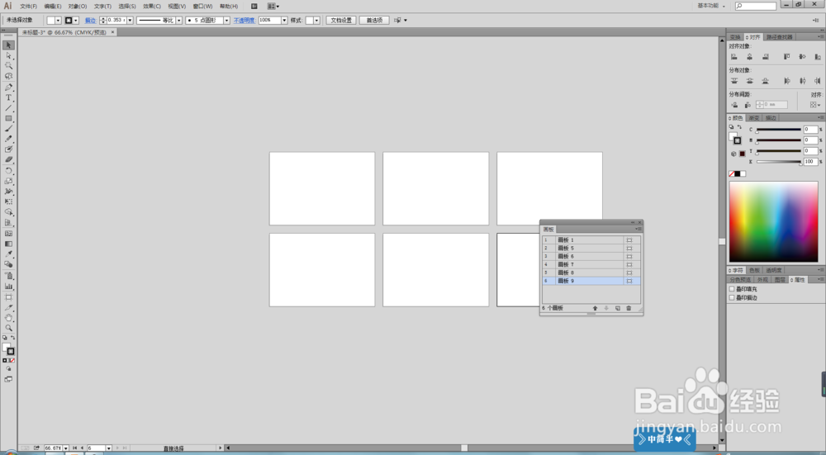The image size is (826, 455).
Task: Select the Eyedropper tool
Action: tap(8, 254)
